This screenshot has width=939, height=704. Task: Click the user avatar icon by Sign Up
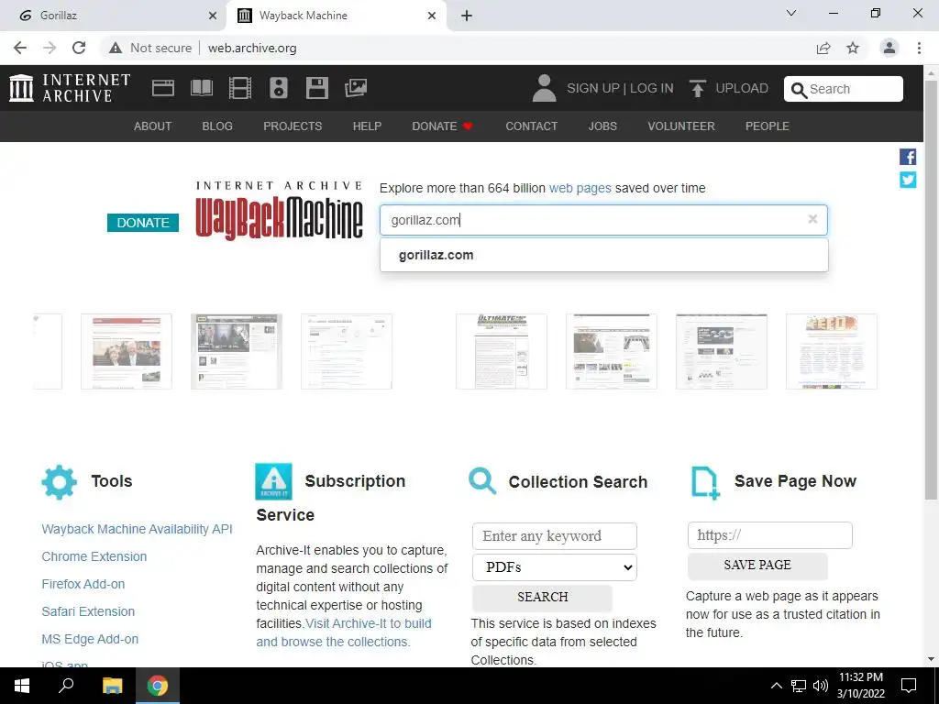pos(544,88)
